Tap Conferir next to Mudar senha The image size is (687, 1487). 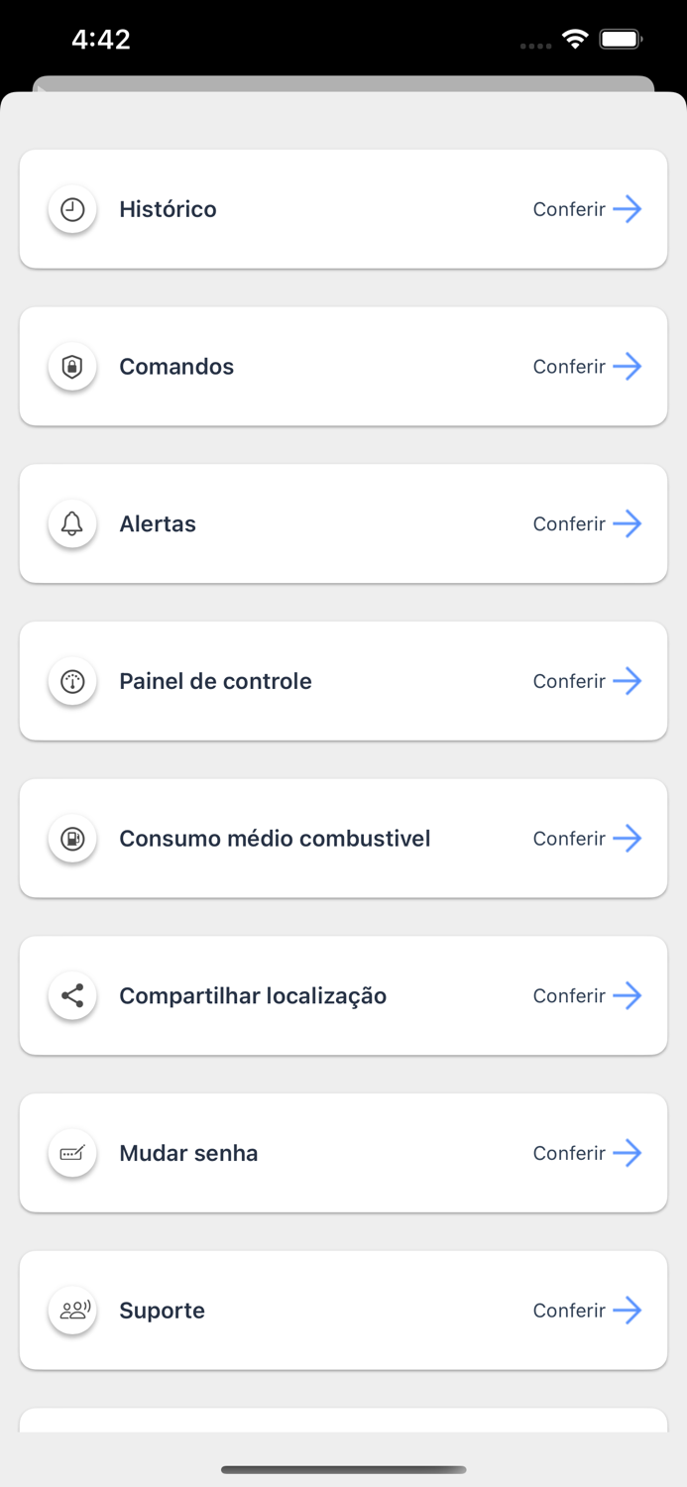coord(570,1153)
